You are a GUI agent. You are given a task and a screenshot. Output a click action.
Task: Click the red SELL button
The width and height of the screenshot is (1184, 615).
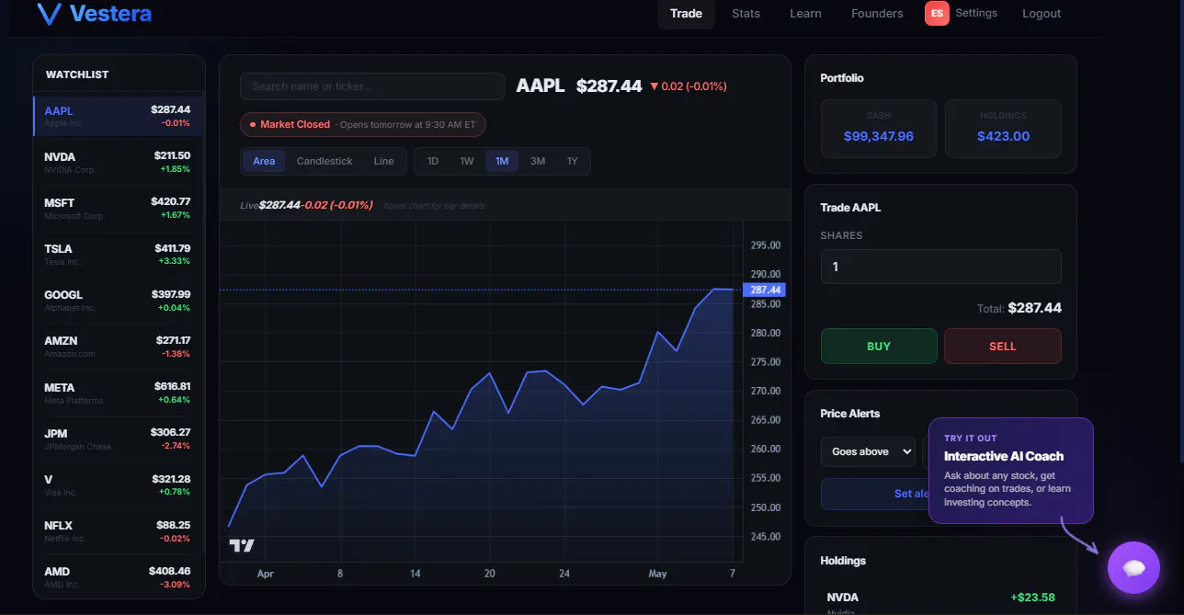click(1002, 347)
